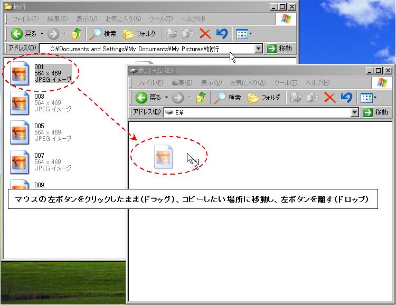Go up one level in ボリューム (E:) window
The height and width of the screenshot is (305, 396).
[x=201, y=98]
